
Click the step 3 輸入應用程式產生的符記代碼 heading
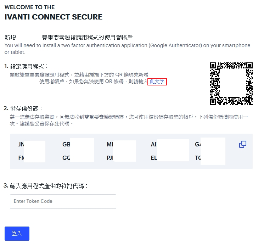(x=46, y=186)
